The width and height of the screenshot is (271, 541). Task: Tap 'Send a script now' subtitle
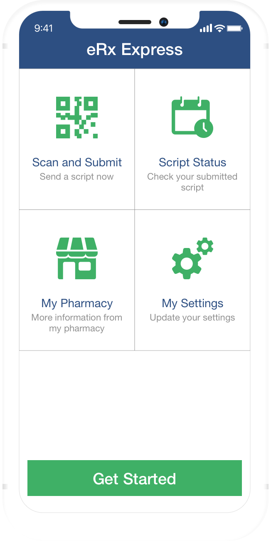point(77,177)
